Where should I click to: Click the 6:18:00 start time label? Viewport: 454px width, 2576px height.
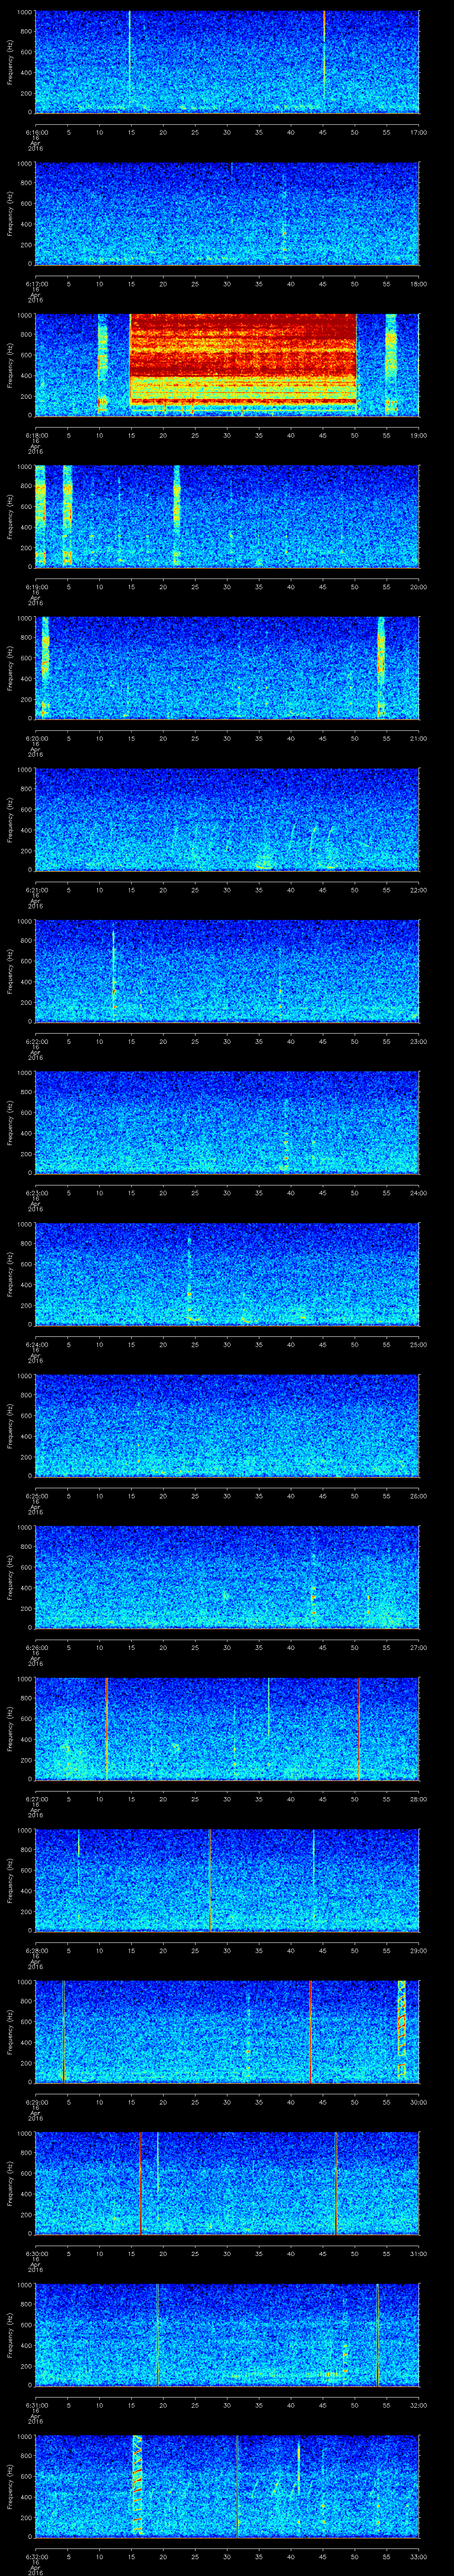[x=36, y=435]
